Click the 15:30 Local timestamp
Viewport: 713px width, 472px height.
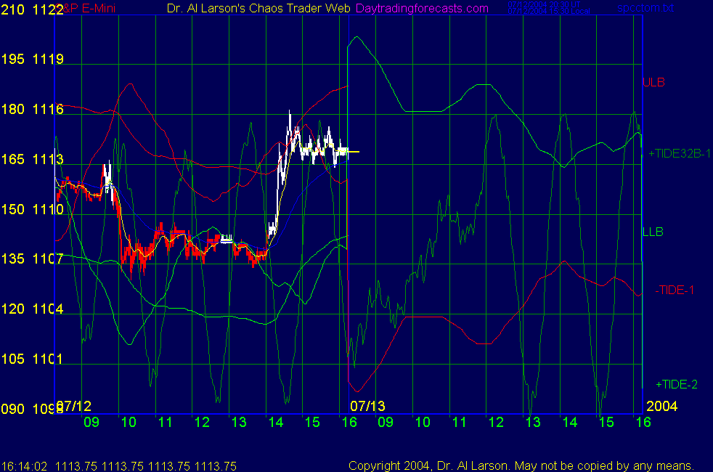(548, 12)
